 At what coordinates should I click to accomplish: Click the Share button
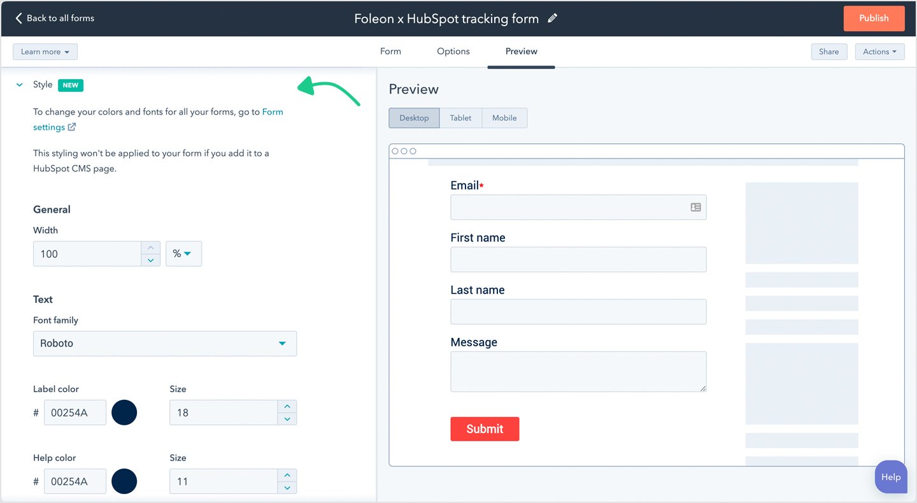tap(828, 52)
